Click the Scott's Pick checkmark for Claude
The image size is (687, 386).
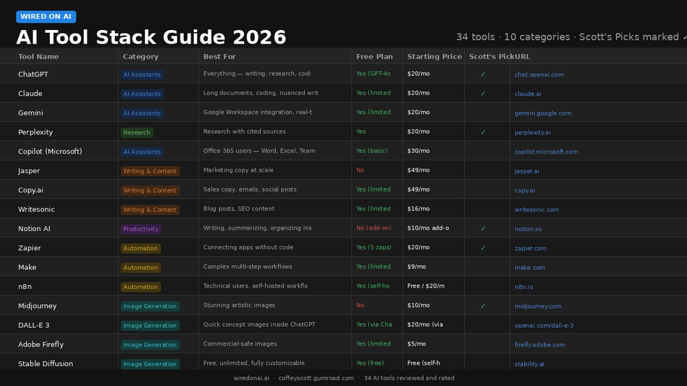click(483, 93)
